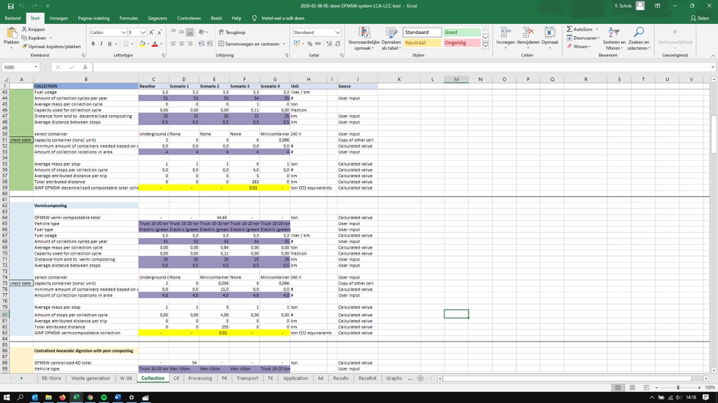Toggle left text alignment
718x403 pixels.
coord(173,44)
